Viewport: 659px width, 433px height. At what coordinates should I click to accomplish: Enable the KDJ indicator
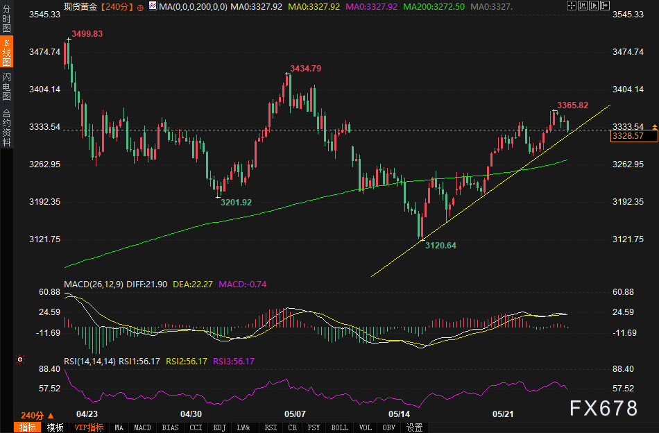click(x=219, y=427)
